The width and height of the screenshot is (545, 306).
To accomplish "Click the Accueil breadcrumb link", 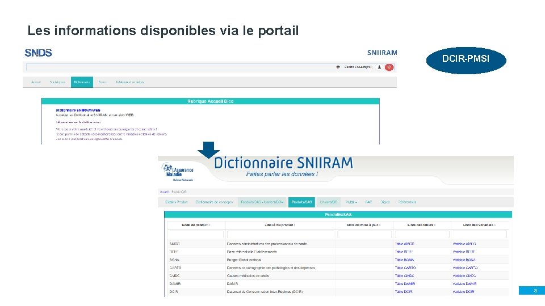I will pyautogui.click(x=164, y=192).
